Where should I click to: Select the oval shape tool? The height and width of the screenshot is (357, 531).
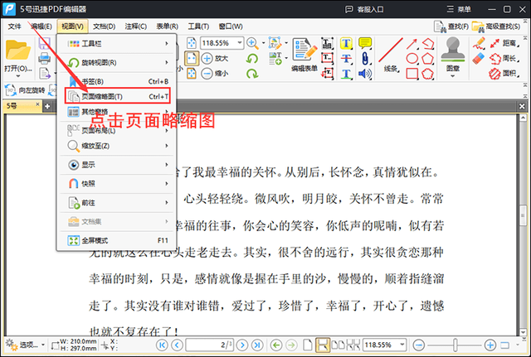pos(412,59)
